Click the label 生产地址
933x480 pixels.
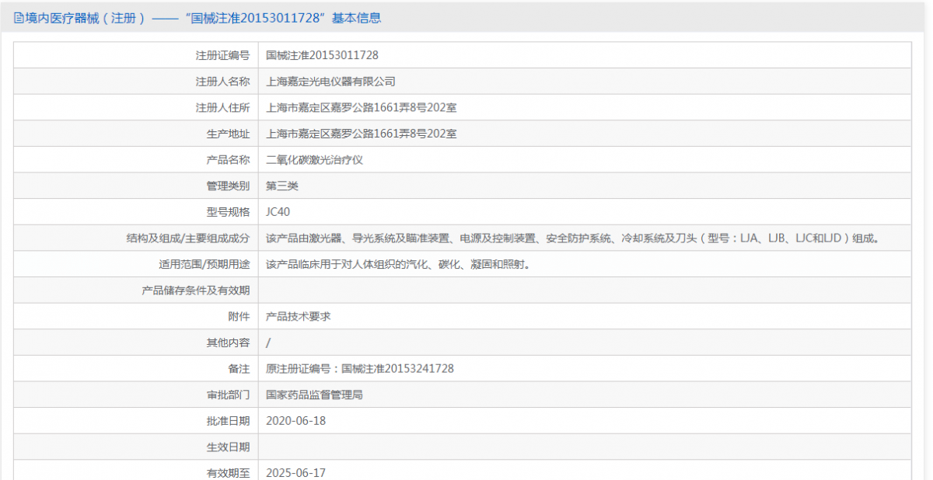(x=228, y=134)
